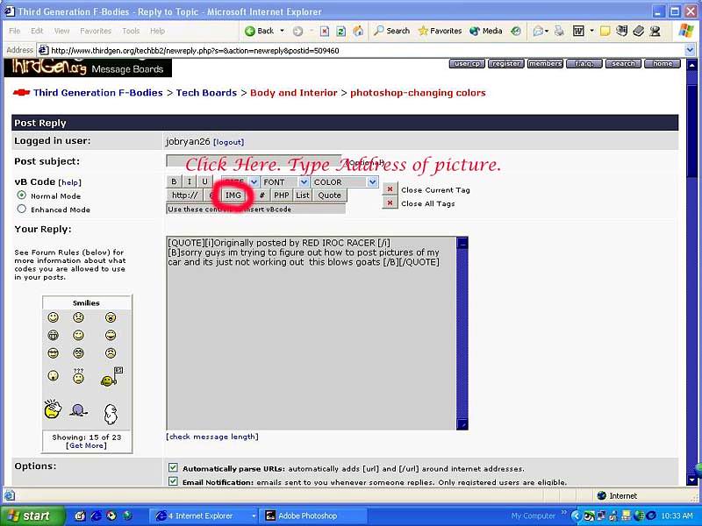Screen dimensions: 702x526
Task: Toggle the Email Notification checkbox
Action: pos(173,481)
